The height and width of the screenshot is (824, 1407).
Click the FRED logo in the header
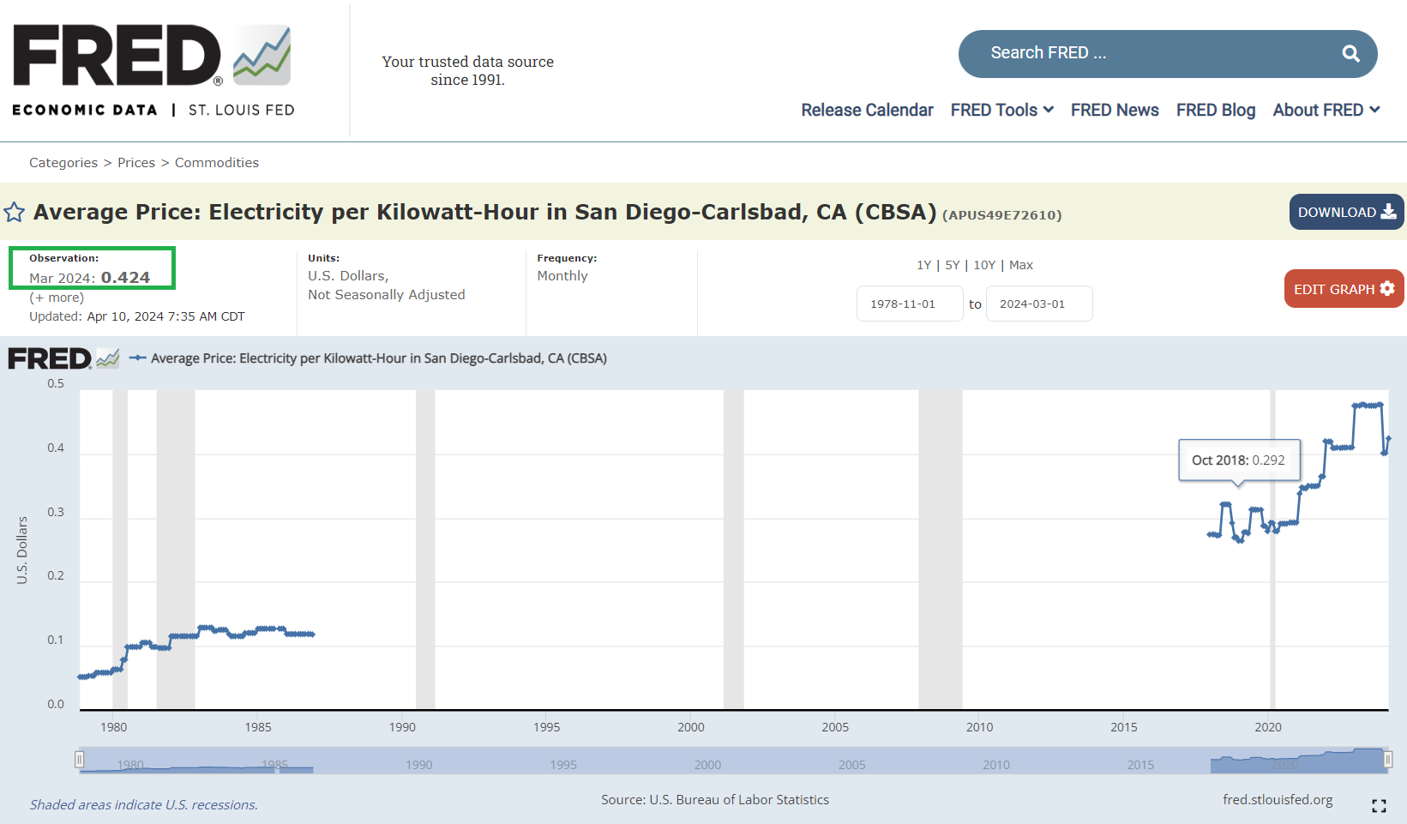[x=153, y=70]
